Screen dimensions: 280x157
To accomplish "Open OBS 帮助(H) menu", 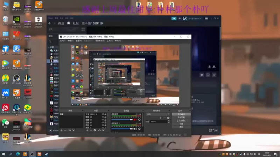I will [118, 41].
